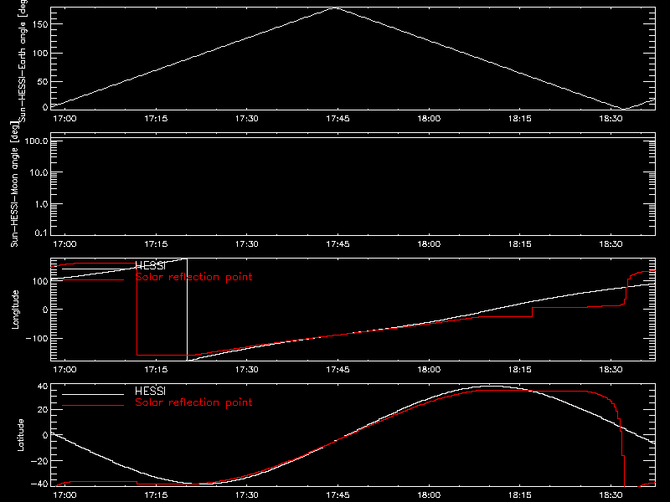Select HESSI legend label in Longitude plot

point(150,266)
